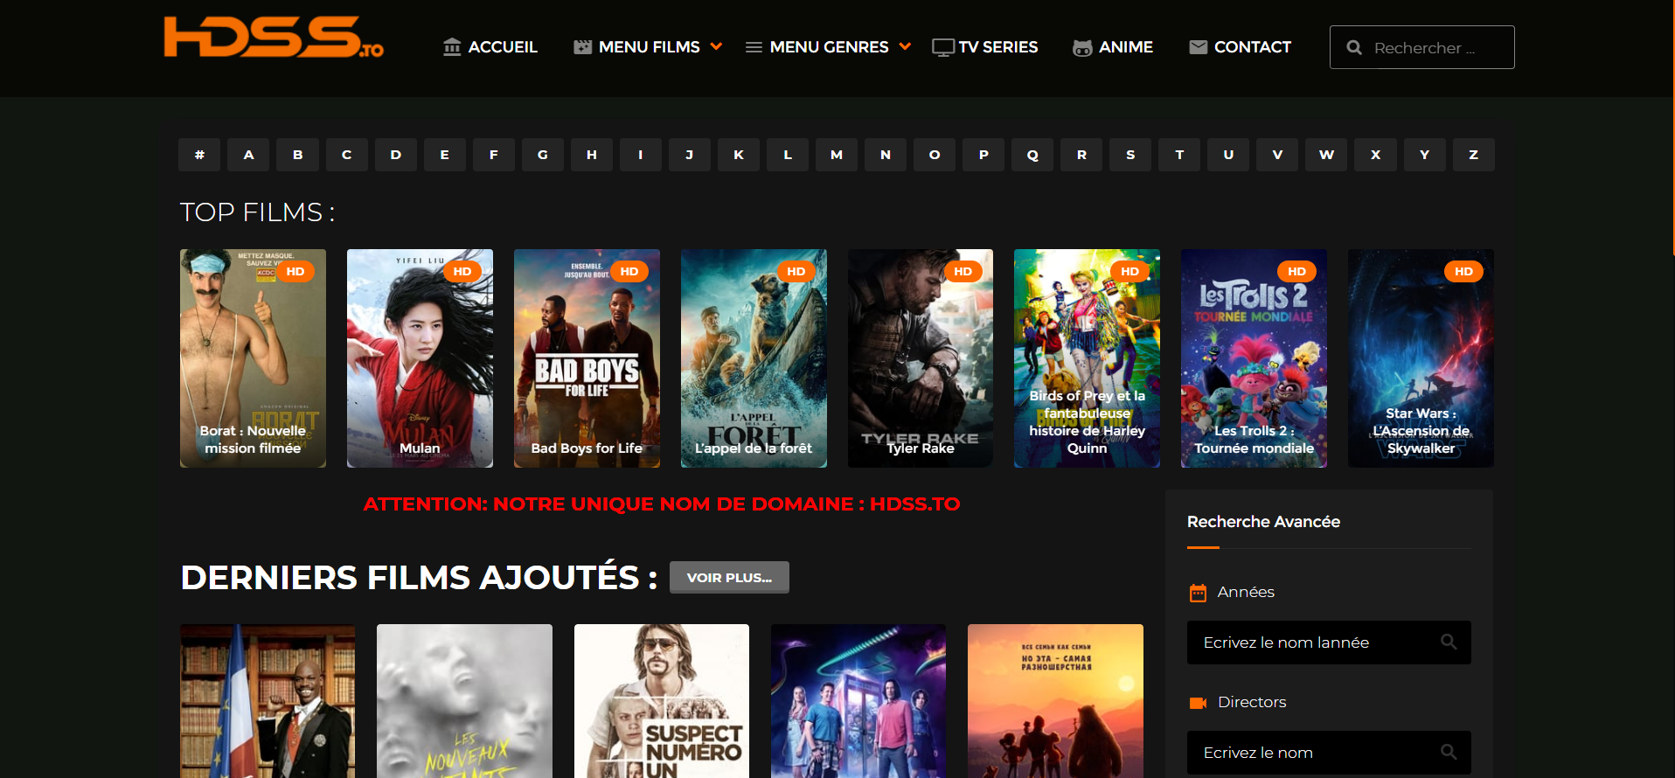Click the magnifier icon in Rechercher box

(1354, 48)
